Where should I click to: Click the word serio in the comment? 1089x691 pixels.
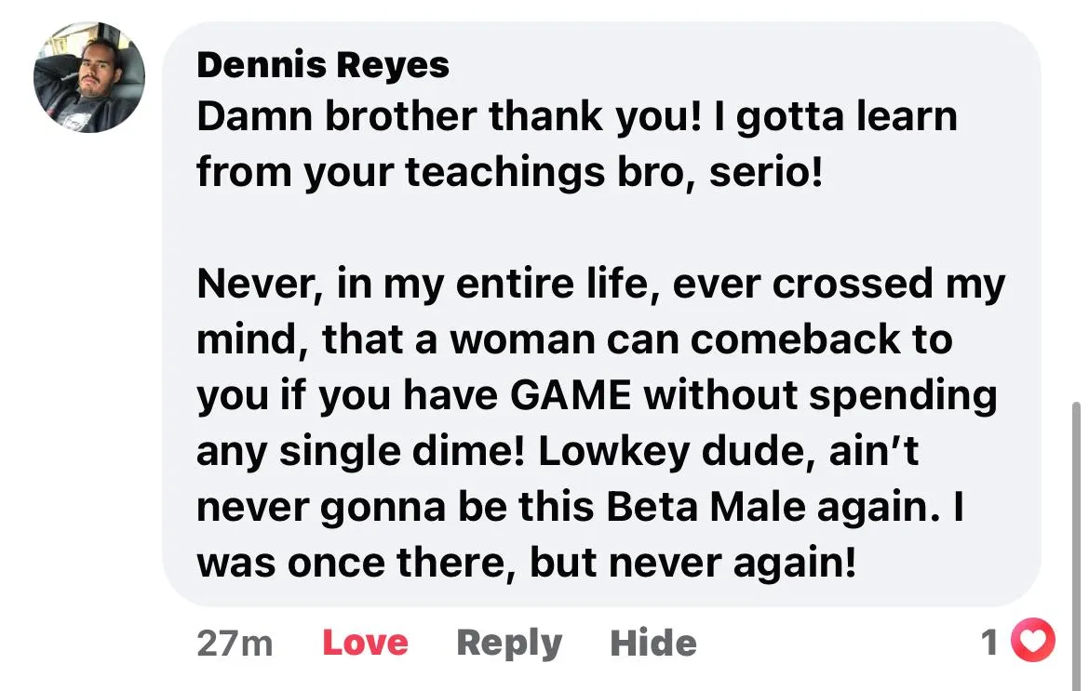point(766,172)
